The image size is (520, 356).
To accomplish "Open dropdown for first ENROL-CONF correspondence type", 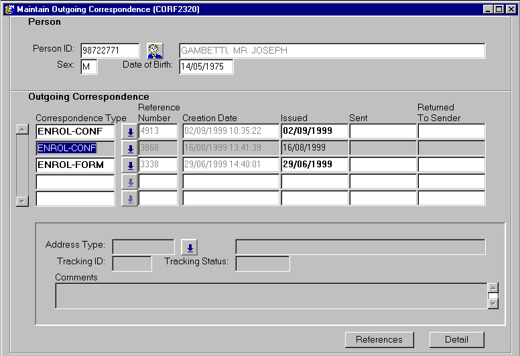I will pyautogui.click(x=130, y=132).
